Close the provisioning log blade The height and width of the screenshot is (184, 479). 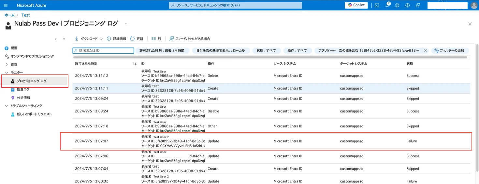click(x=470, y=24)
